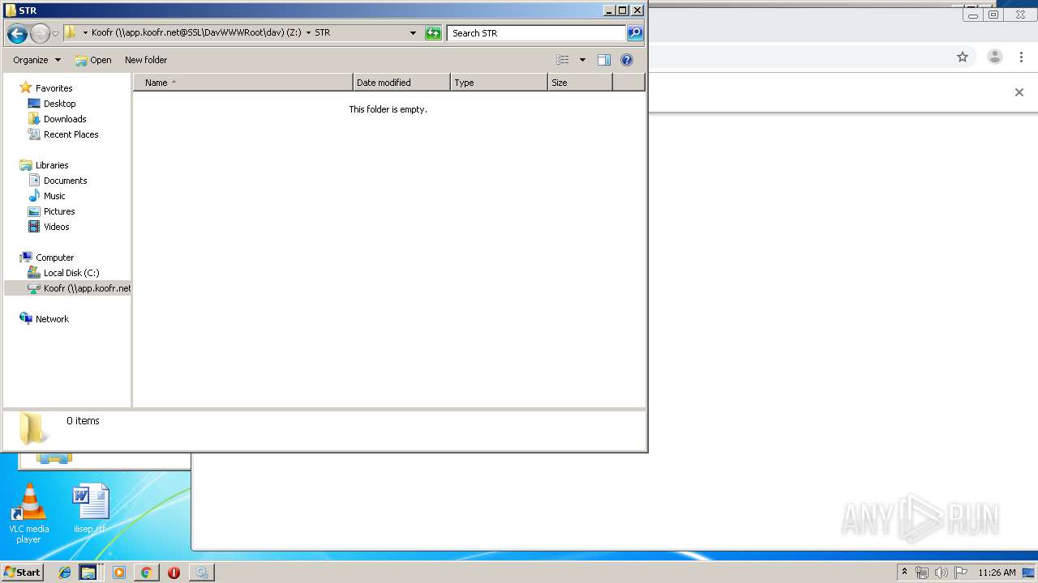Sort by Size column header
The height and width of the screenshot is (583, 1038).
click(581, 83)
